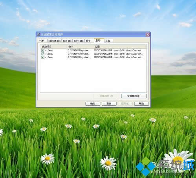Toggle the middle ctfmon startup checkbox
The height and width of the screenshot is (178, 196).
pyautogui.click(x=43, y=54)
